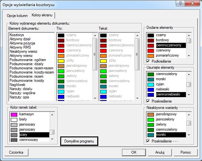Choose niebieski in Usunięte elementy list
This screenshot has height=161, width=202.
(164, 89)
